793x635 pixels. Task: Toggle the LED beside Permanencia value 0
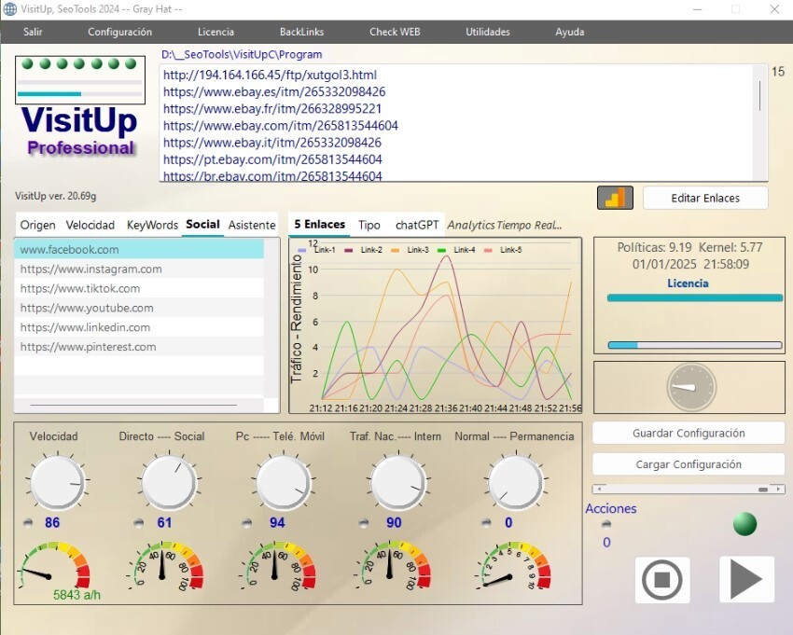click(486, 523)
